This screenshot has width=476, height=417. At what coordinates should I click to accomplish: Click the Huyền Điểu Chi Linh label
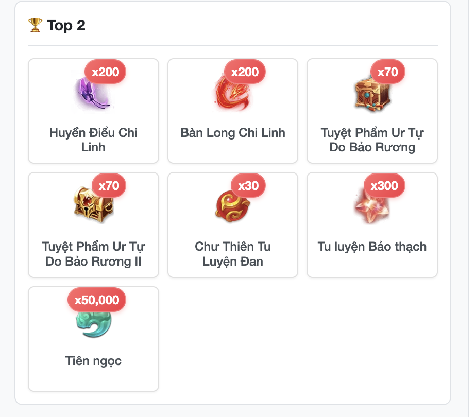93,140
